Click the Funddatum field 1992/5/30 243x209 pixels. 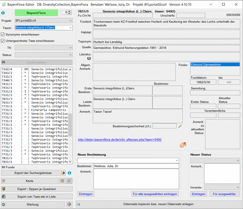coord(203,82)
